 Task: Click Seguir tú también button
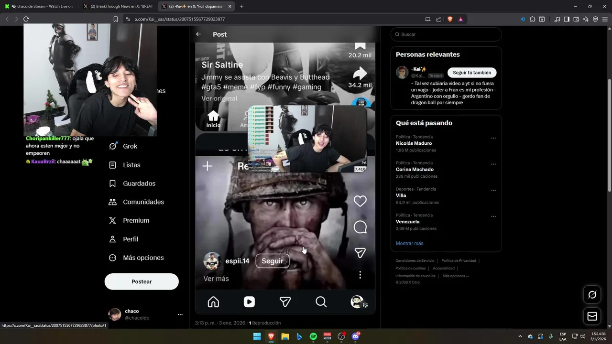pyautogui.click(x=472, y=73)
